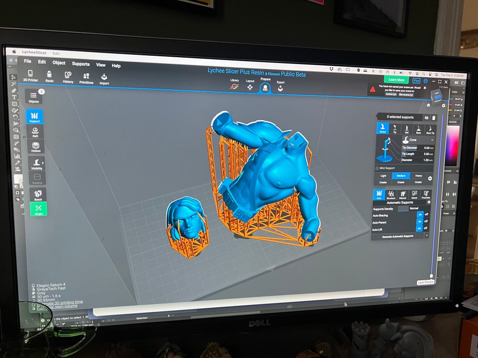Image resolution: width=478 pixels, height=358 pixels.
Task: Turn Auto-Bracing off
Action: coord(426,214)
